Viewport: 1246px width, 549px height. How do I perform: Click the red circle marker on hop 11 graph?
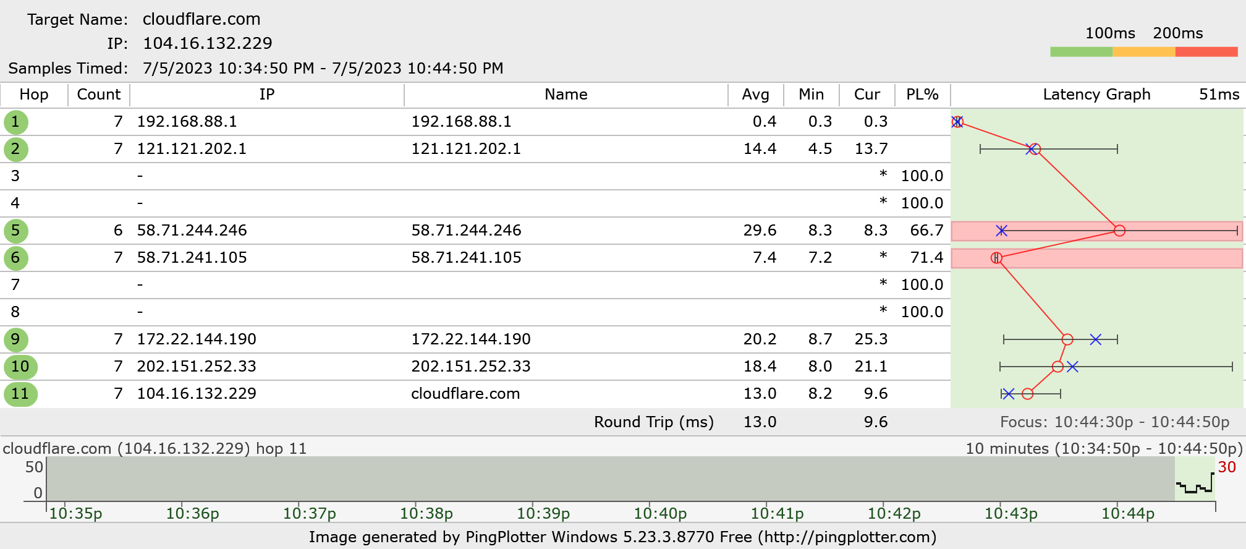pyautogui.click(x=1027, y=394)
